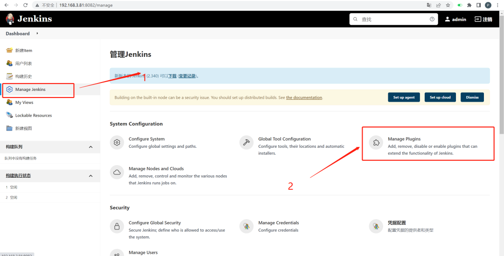The height and width of the screenshot is (256, 504).
Task: Click the Manage Plugins puzzle icon
Action: [376, 142]
